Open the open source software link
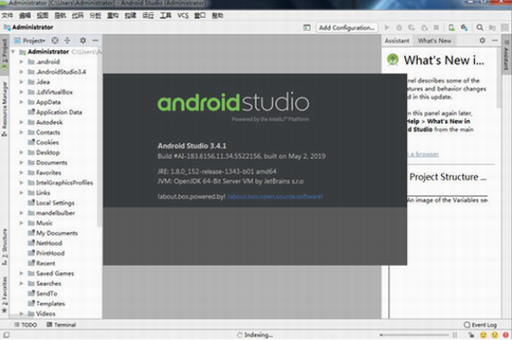This screenshot has height=340, width=512. coord(275,197)
